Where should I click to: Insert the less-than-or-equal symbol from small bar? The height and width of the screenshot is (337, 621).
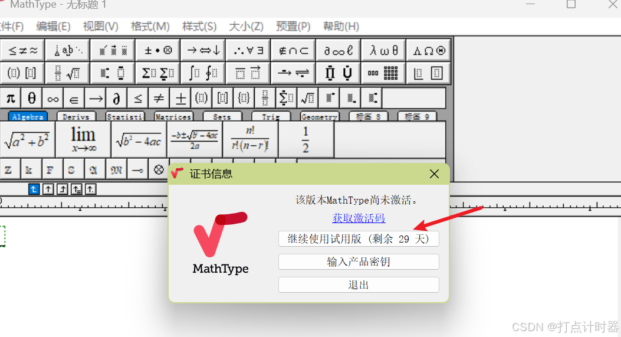(138, 98)
